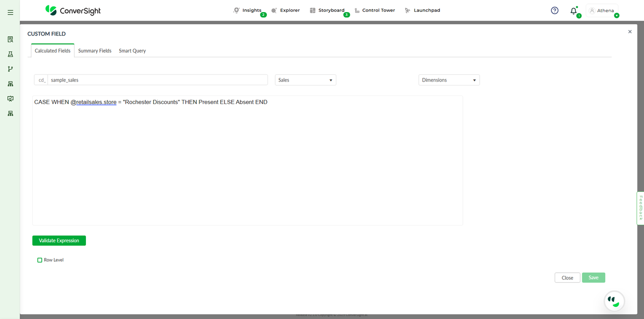Expand the Sales dataset dropdown

point(305,80)
